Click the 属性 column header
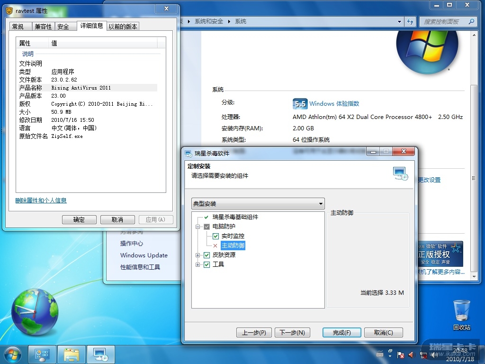The width and height of the screenshot is (485, 364). pyautogui.click(x=33, y=43)
